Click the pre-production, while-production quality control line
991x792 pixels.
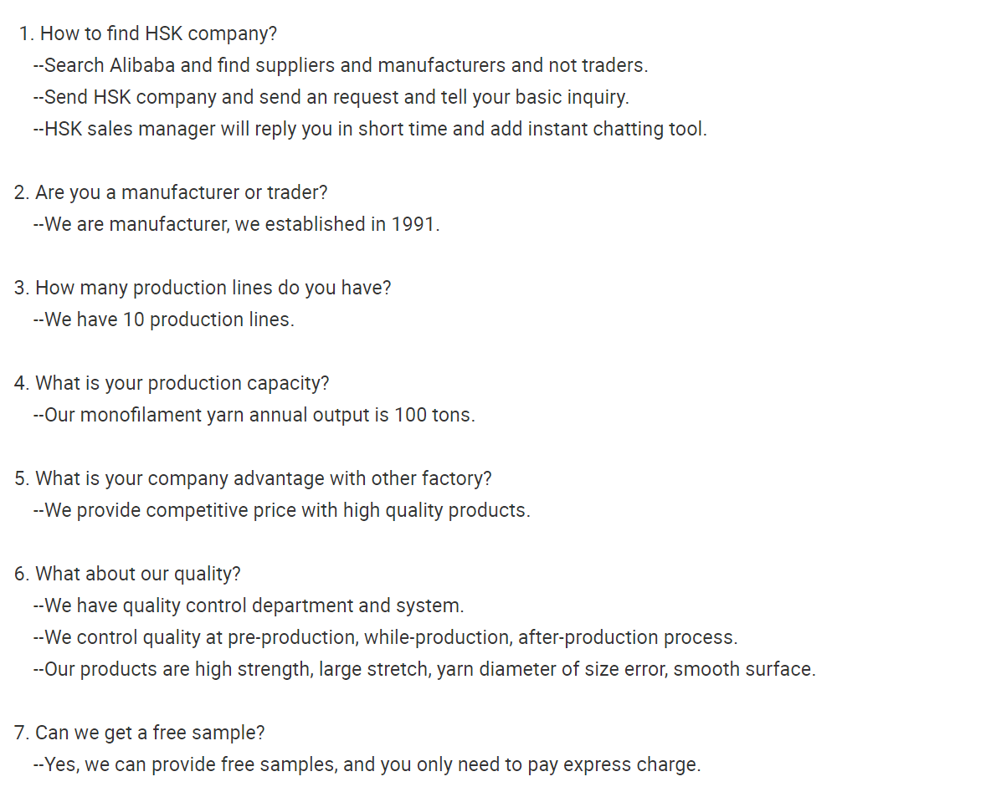386,637
